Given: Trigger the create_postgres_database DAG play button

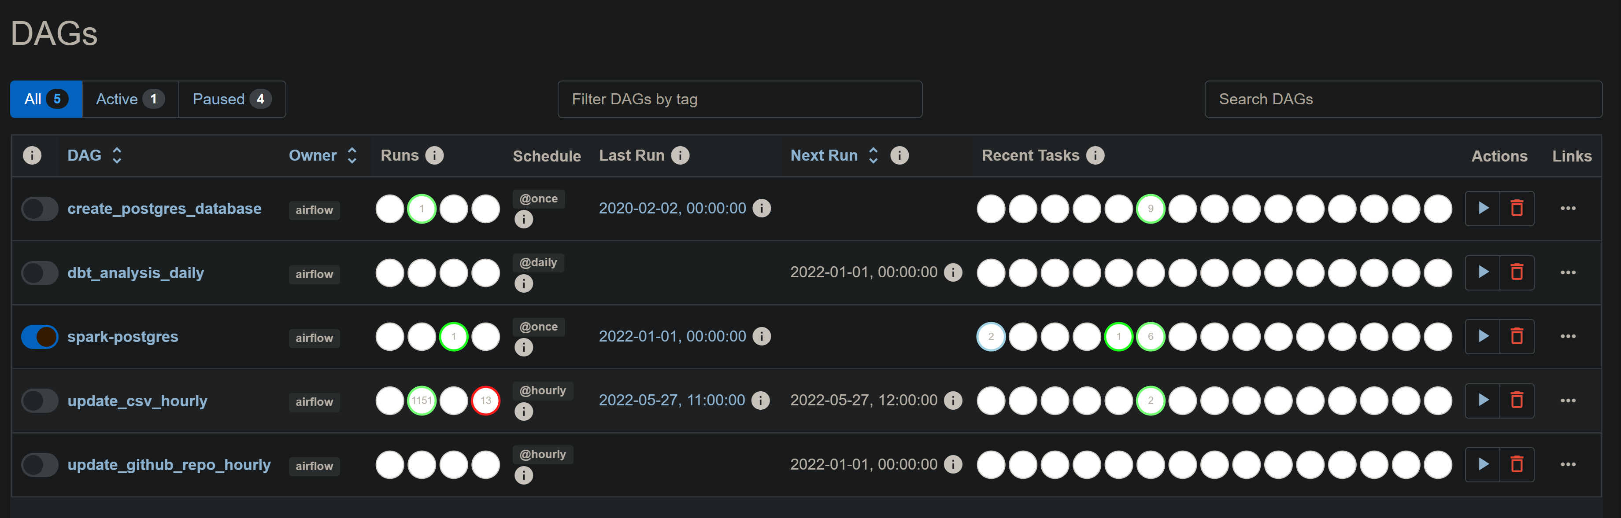Looking at the screenshot, I should (1483, 208).
